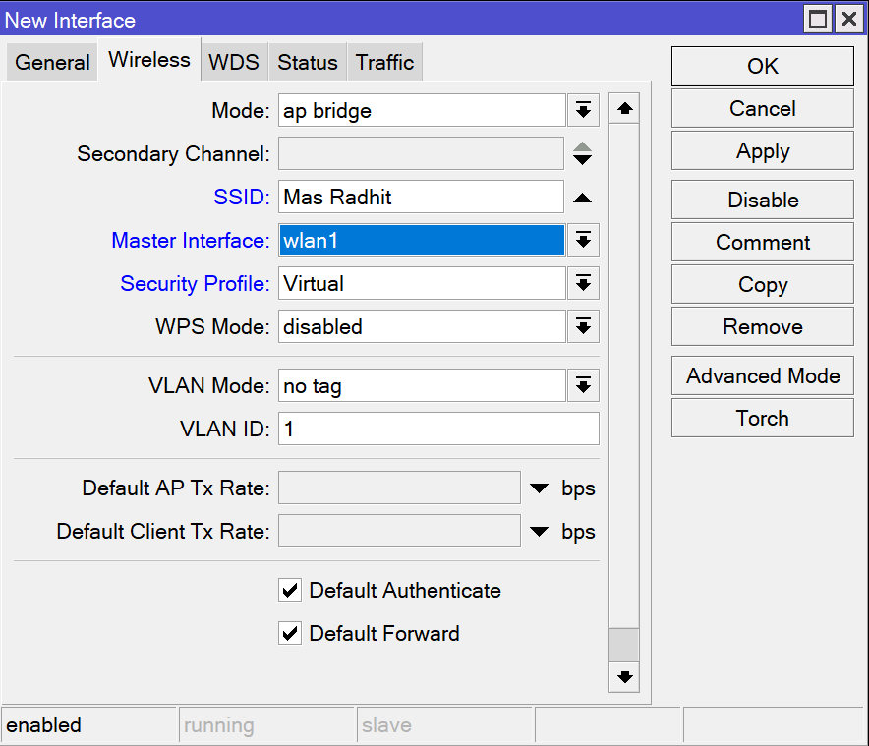Click the Cancel button

tap(763, 109)
